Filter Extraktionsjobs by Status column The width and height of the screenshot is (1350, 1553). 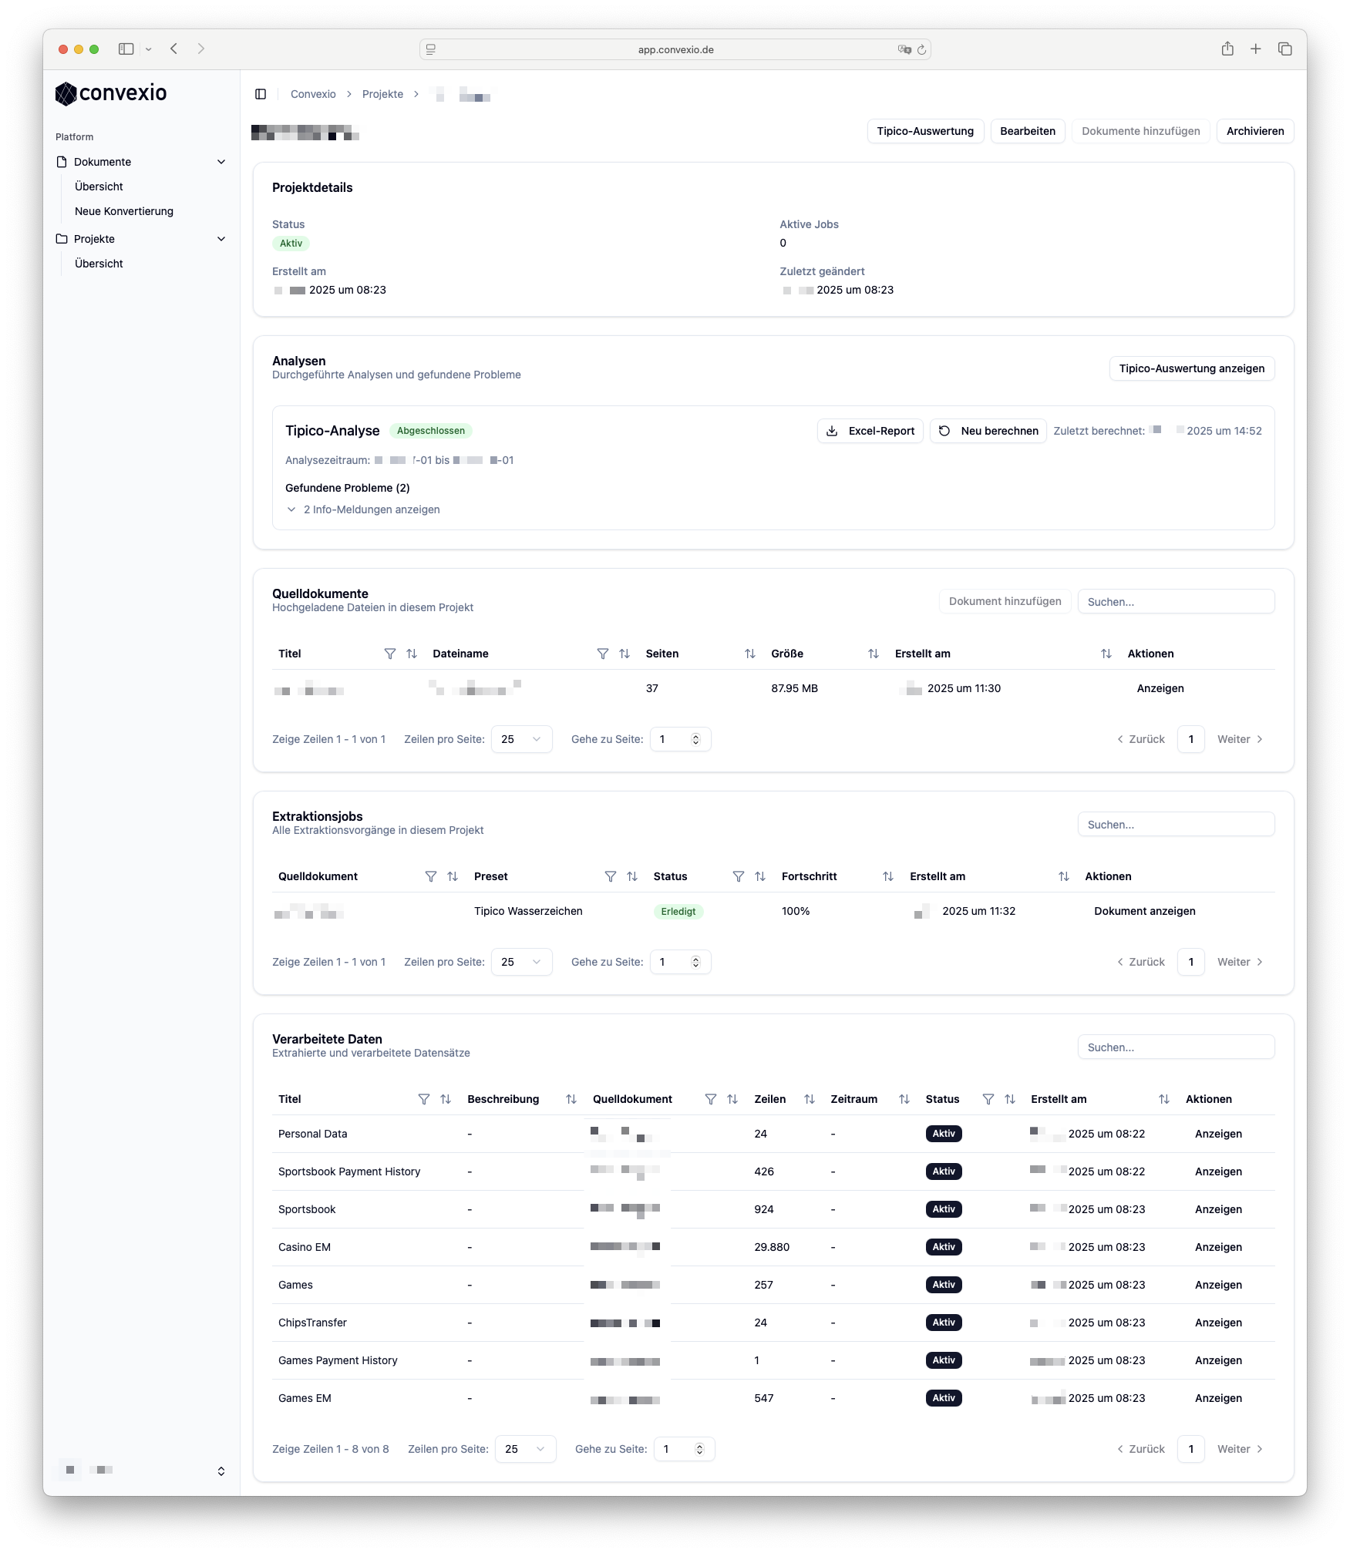(x=738, y=876)
